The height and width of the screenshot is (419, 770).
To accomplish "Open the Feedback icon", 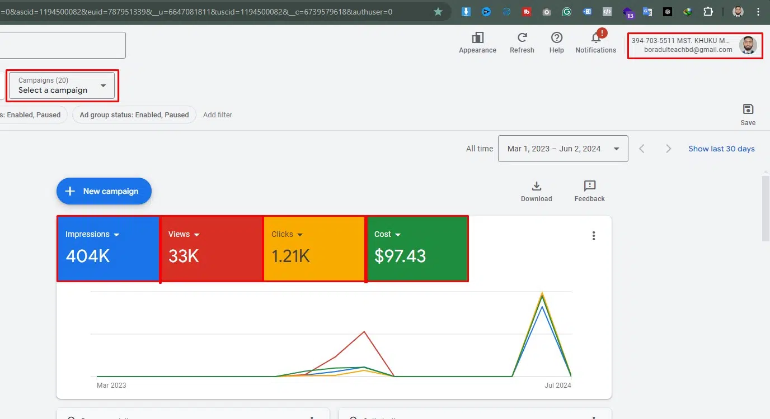I will tap(589, 187).
